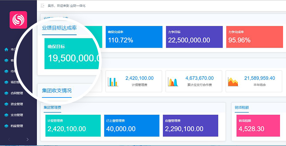Click the home icon in sidebar
Image resolution: width=286 pixels, height=146 pixels.
point(6,49)
